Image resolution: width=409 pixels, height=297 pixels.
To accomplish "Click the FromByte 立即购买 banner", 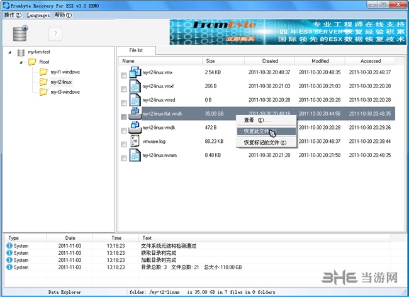I will pyautogui.click(x=288, y=32).
